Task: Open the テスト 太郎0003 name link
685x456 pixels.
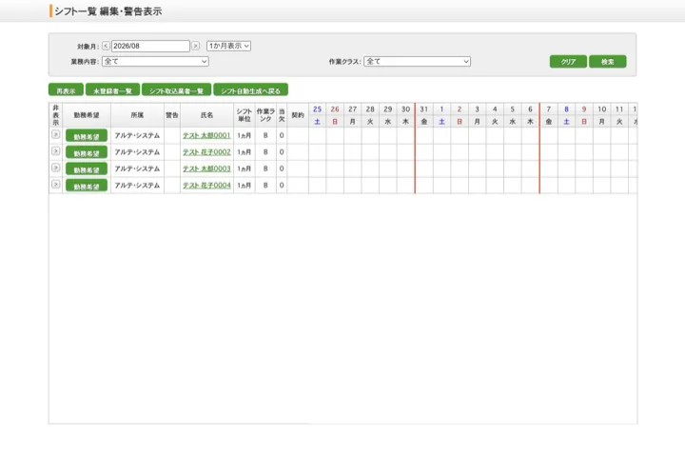Action: [x=206, y=169]
